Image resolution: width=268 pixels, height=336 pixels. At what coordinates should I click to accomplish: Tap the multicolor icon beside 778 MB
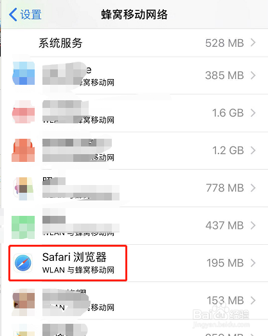click(24, 189)
